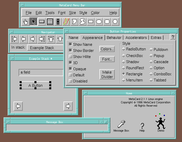Image resolution: width=182 pixels, height=142 pixels.
Task: Switch to the Extras tab
Action: (156, 38)
